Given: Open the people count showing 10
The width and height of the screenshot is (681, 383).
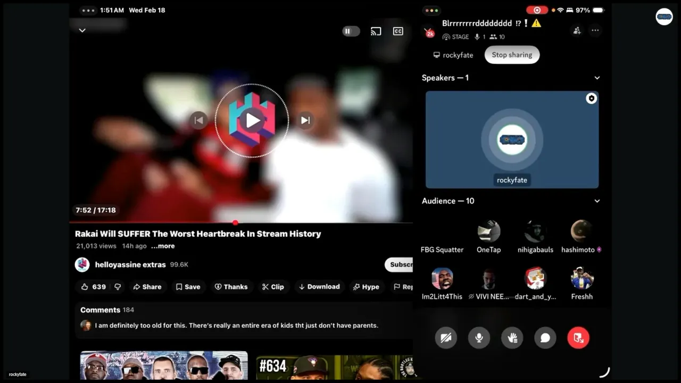Looking at the screenshot, I should click(x=497, y=37).
